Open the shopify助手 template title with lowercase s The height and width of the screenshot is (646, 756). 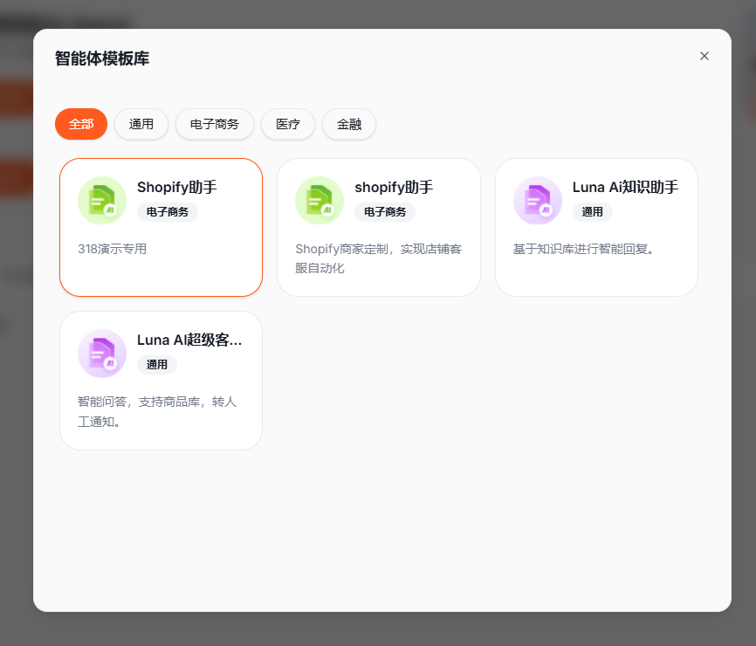(394, 187)
